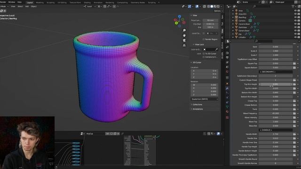Screen dimensions: 301x169
Task: Open the View Layer properties tab icon
Action: (227, 62)
